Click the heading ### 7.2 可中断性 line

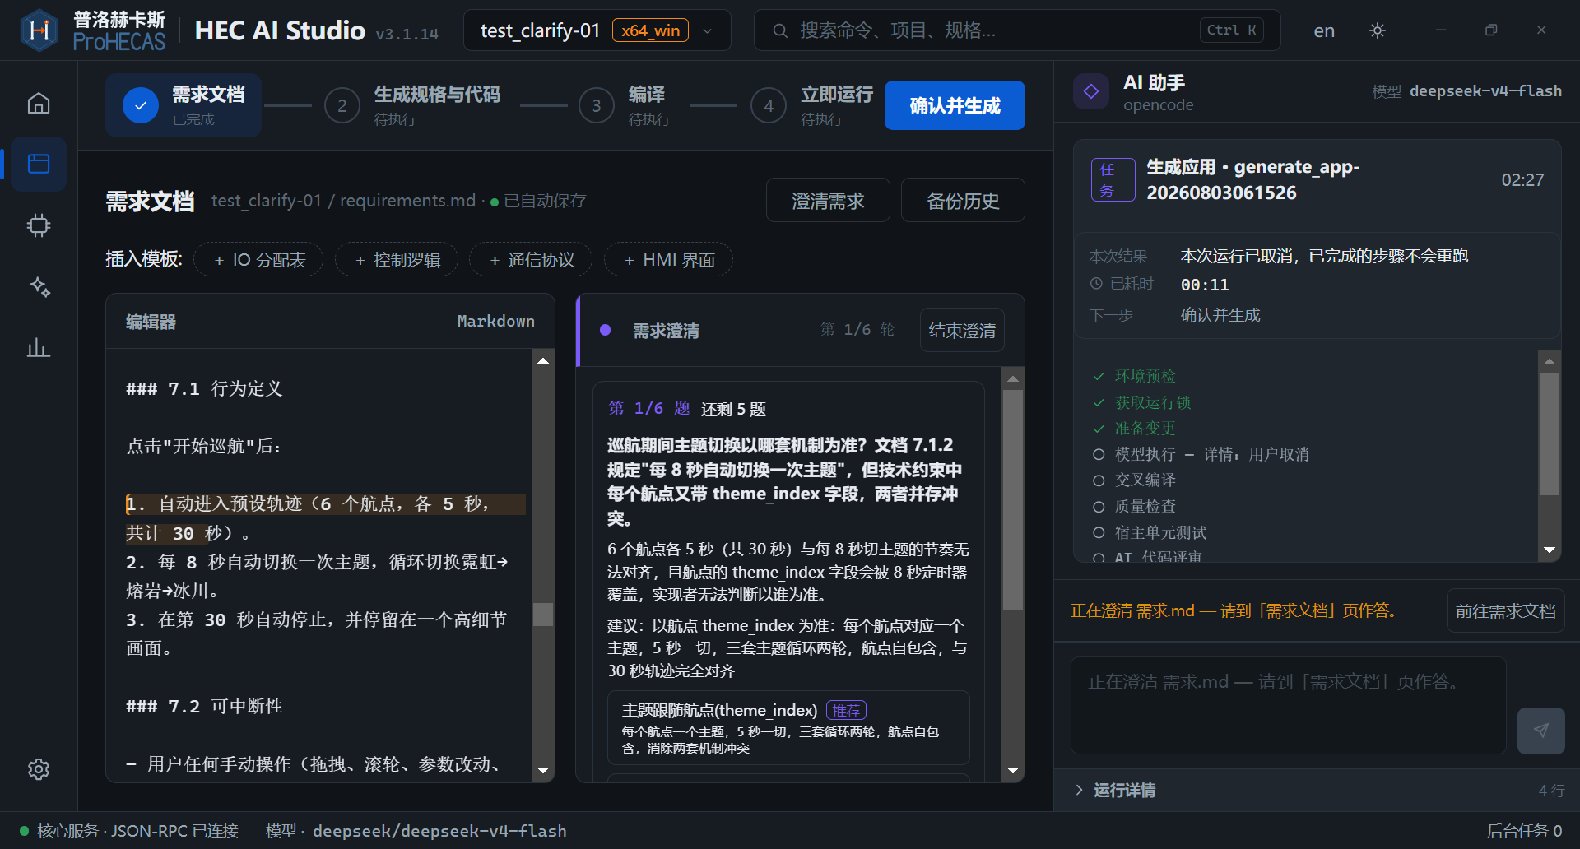(x=204, y=706)
